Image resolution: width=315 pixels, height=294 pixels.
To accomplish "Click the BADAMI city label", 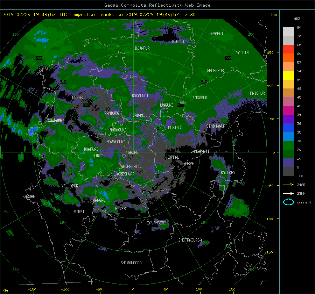I will click(139, 115).
